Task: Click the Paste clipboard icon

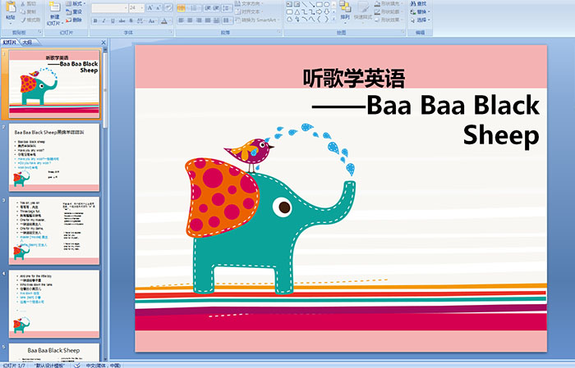Action: click(x=11, y=7)
